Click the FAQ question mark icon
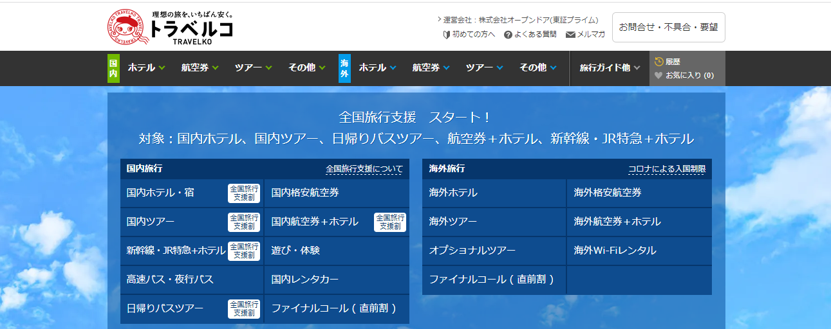The width and height of the screenshot is (831, 329). (508, 35)
